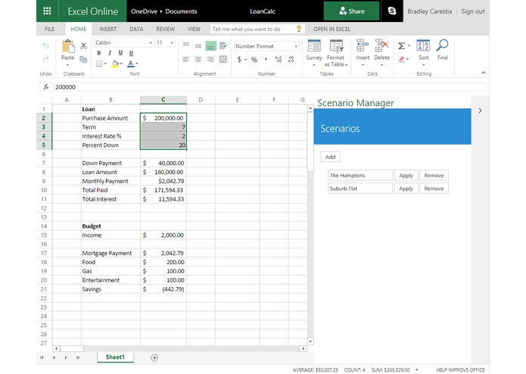Switch to the DATA tab
The image size is (526, 374).
coord(136,30)
